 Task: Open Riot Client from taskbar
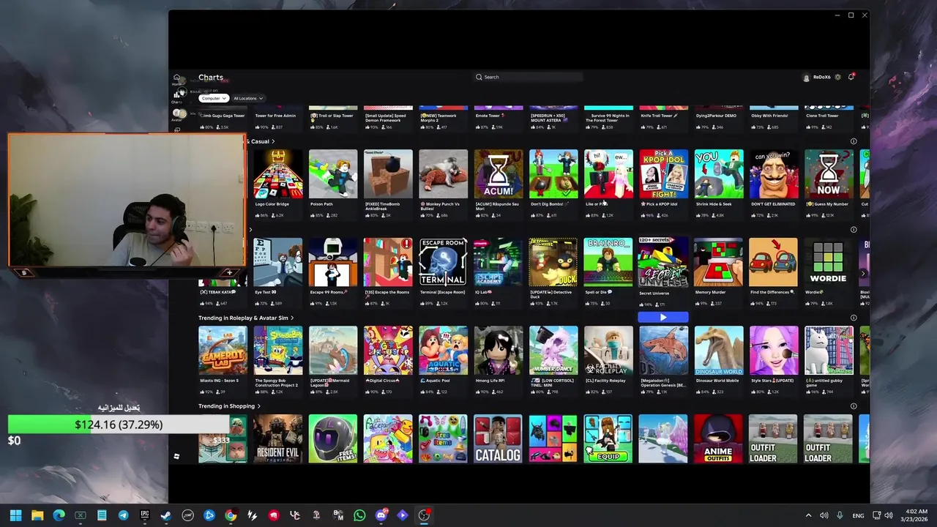pyautogui.click(x=274, y=515)
